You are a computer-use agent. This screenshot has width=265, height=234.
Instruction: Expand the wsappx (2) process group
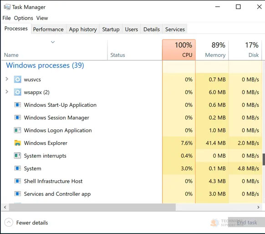[x=7, y=92]
